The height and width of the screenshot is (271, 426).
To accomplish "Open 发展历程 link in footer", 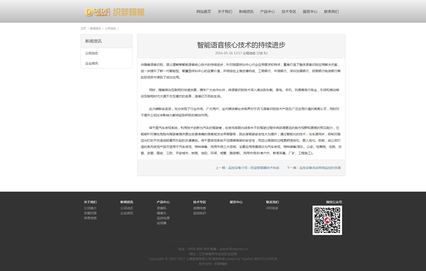I will point(90,213).
